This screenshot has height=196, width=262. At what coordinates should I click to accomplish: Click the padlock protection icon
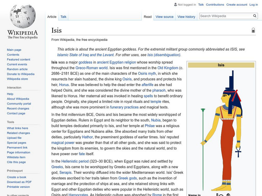click(x=253, y=30)
